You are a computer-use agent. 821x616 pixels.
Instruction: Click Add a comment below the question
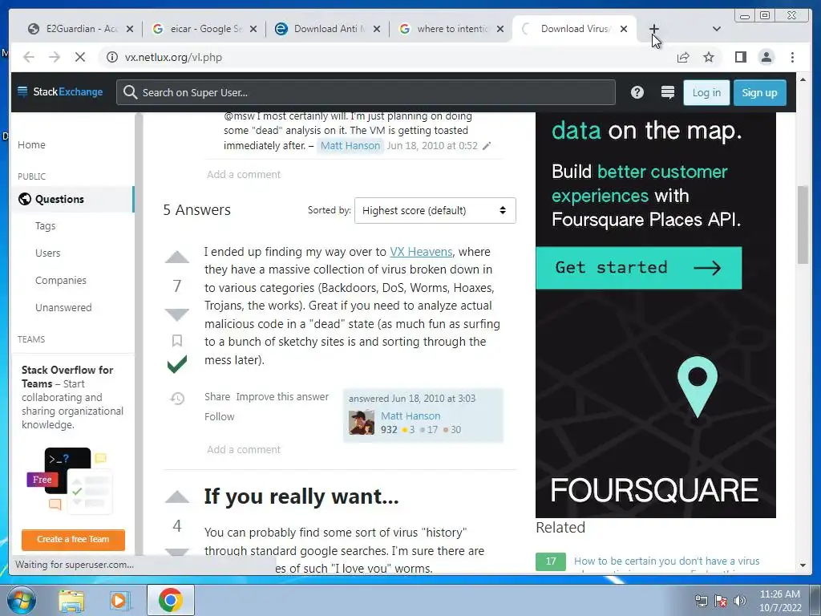click(244, 174)
